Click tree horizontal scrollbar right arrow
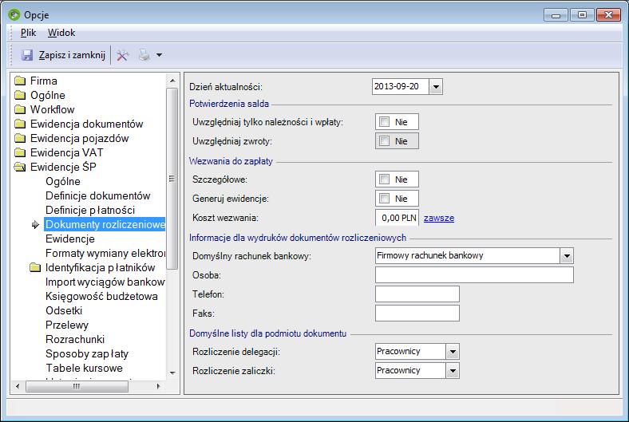The width and height of the screenshot is (629, 422). (x=159, y=386)
